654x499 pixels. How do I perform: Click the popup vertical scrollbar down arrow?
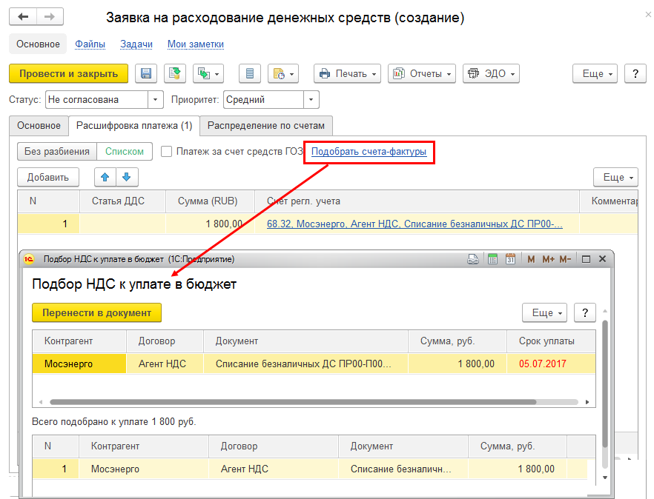tap(605, 478)
